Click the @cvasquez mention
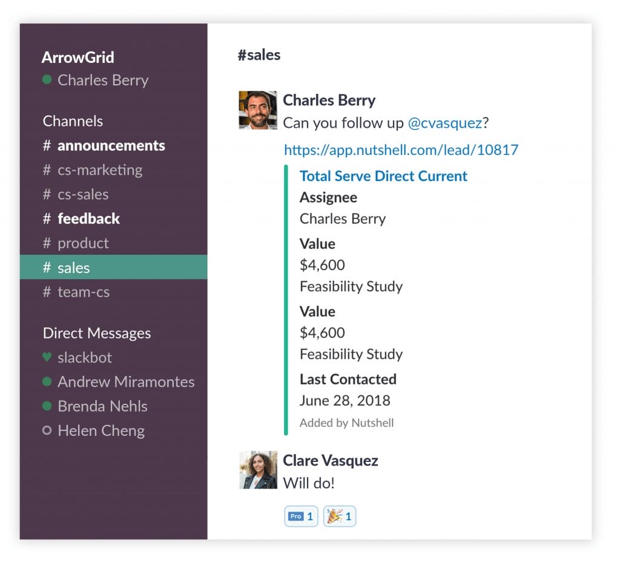Image resolution: width=620 pixels, height=563 pixels. tap(444, 123)
